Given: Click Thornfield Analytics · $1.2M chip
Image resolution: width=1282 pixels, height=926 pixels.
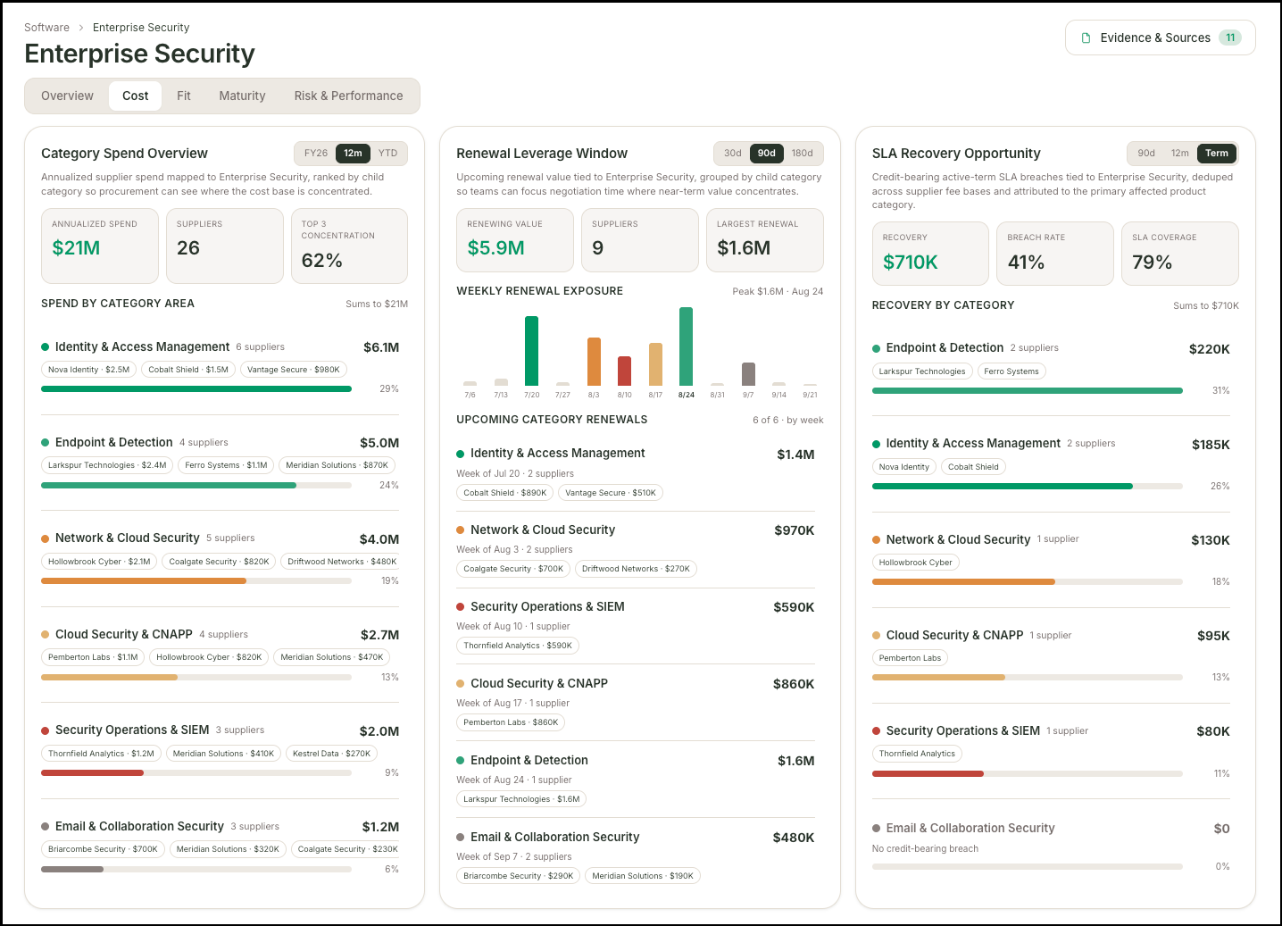Looking at the screenshot, I should pos(101,754).
